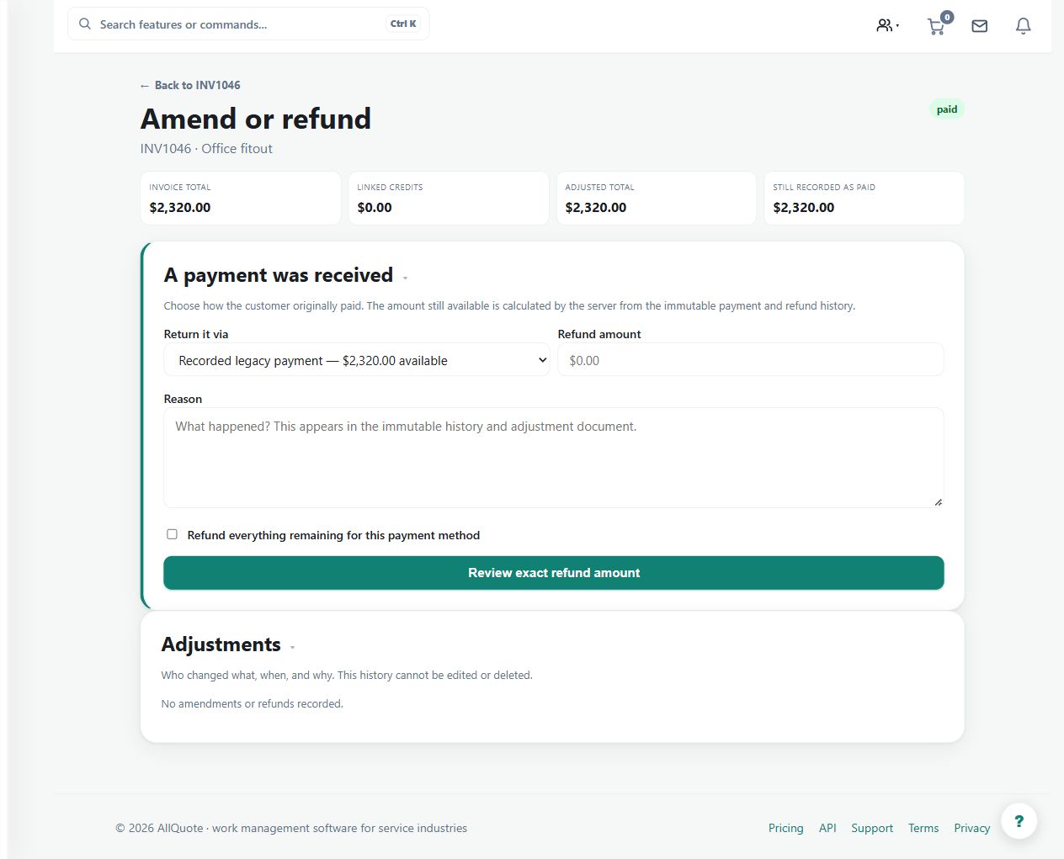This screenshot has width=1064, height=859.
Task: Click 'No amendments or refunds recorded.' text
Action: pyautogui.click(x=253, y=703)
